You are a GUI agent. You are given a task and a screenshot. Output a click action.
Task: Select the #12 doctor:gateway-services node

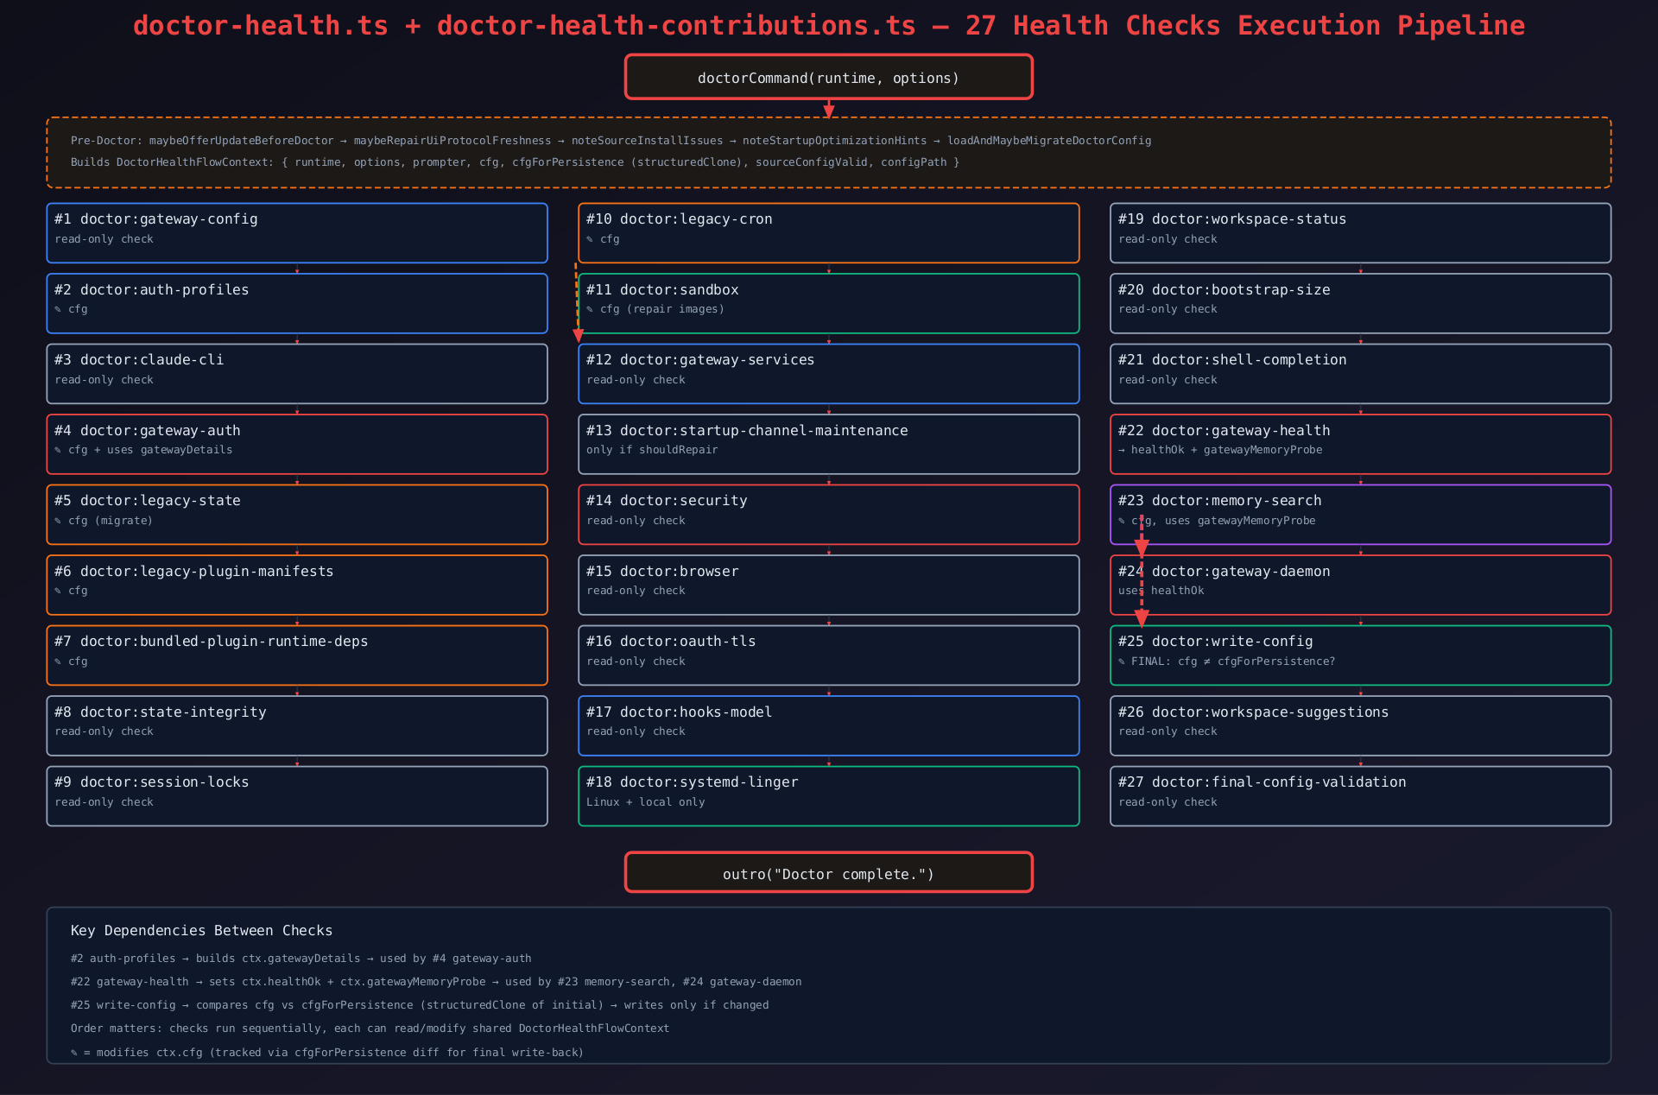[828, 374]
